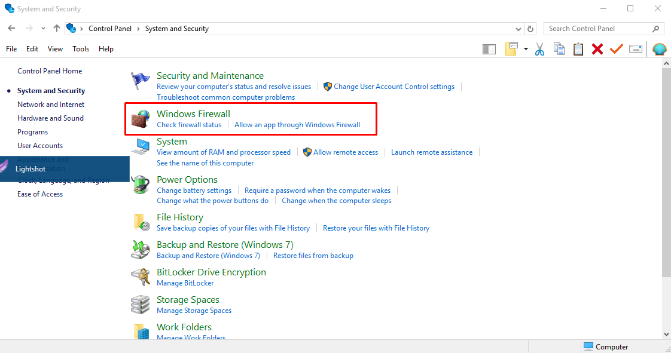The width and height of the screenshot is (671, 353).
Task: Click the Lightshot tooltip overlay
Action: [x=65, y=169]
